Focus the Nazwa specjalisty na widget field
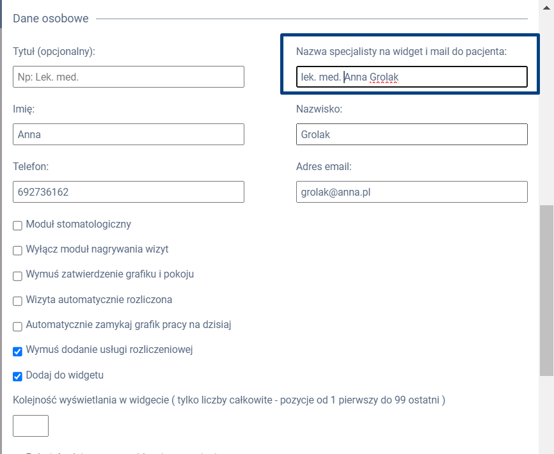554x454 pixels. coord(411,77)
